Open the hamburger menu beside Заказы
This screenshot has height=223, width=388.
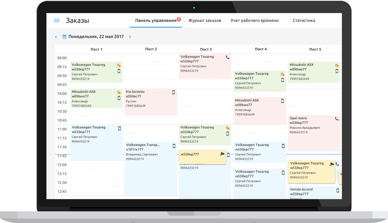(x=57, y=21)
